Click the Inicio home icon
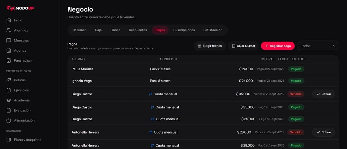347x149 pixels. [9, 20]
